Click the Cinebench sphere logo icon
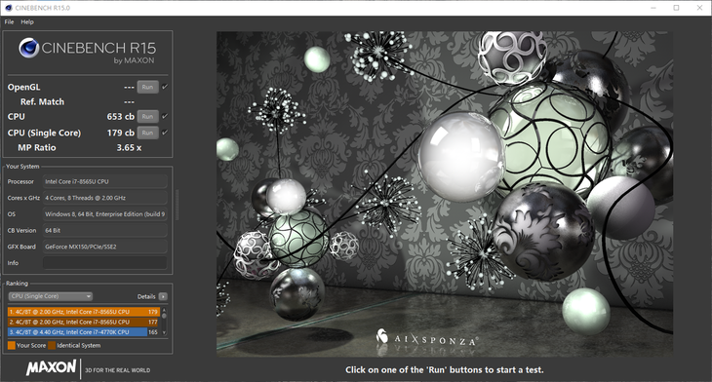The height and width of the screenshot is (382, 712). [28, 48]
